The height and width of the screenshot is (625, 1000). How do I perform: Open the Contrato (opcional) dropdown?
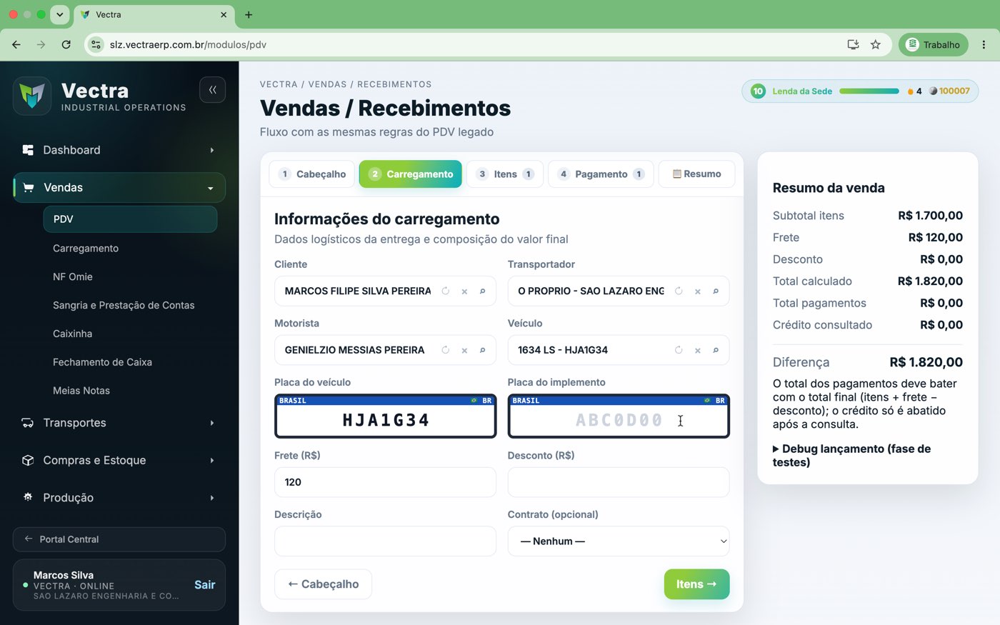point(619,541)
